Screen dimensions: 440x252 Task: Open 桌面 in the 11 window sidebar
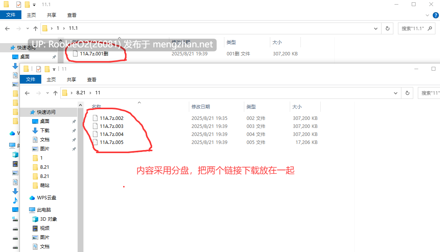[x=45, y=121]
